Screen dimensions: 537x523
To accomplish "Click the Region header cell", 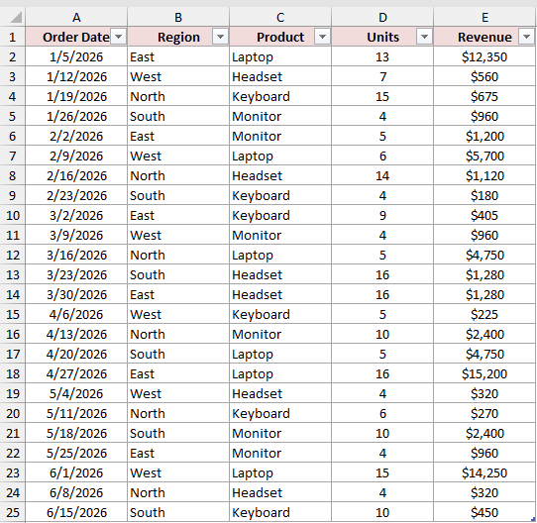I will coord(178,37).
